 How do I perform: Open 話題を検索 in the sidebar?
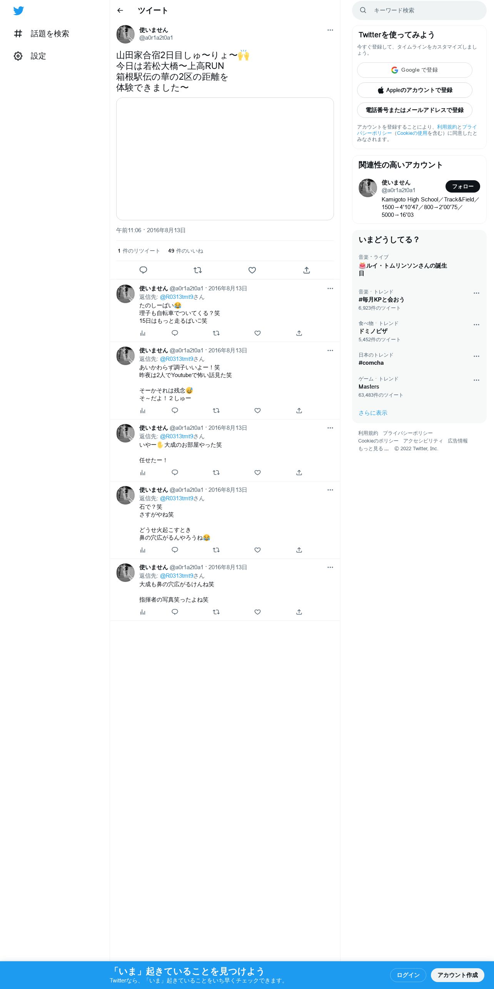pyautogui.click(x=42, y=34)
